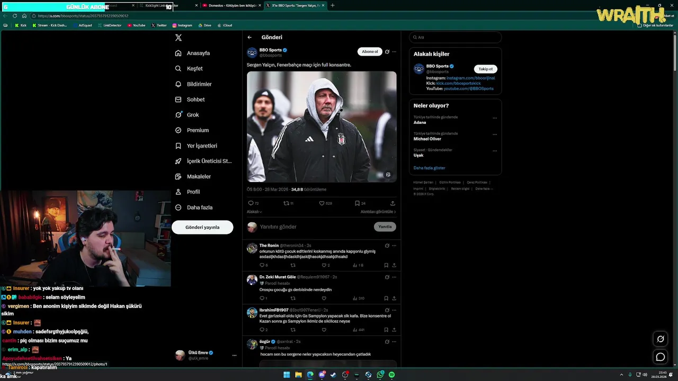Open Grok from the sidebar
Screen dimensions: 678x381
pyautogui.click(x=187, y=115)
